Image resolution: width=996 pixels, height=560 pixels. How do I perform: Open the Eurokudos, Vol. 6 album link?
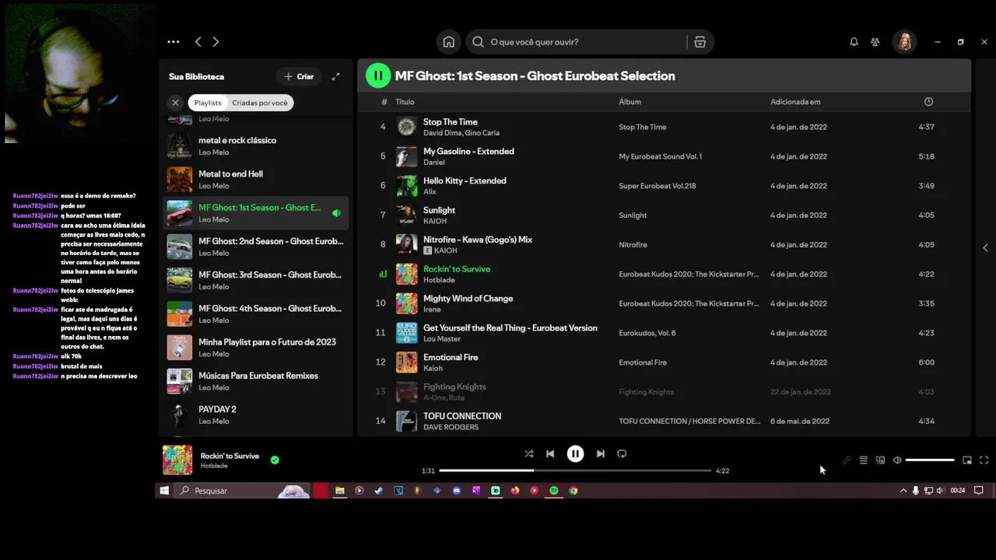click(x=647, y=333)
